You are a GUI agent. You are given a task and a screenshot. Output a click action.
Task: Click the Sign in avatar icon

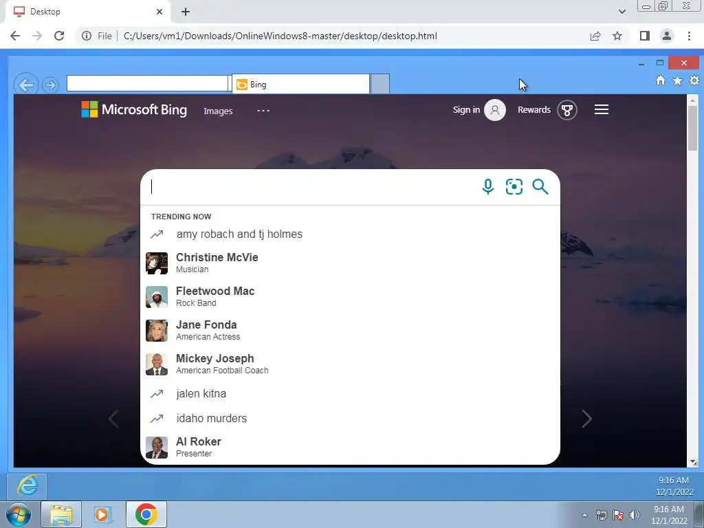pyautogui.click(x=495, y=110)
